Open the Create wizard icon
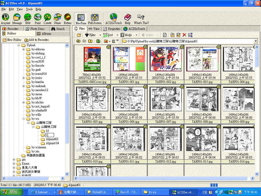This screenshot has height=196, width=261. tap(47, 18)
